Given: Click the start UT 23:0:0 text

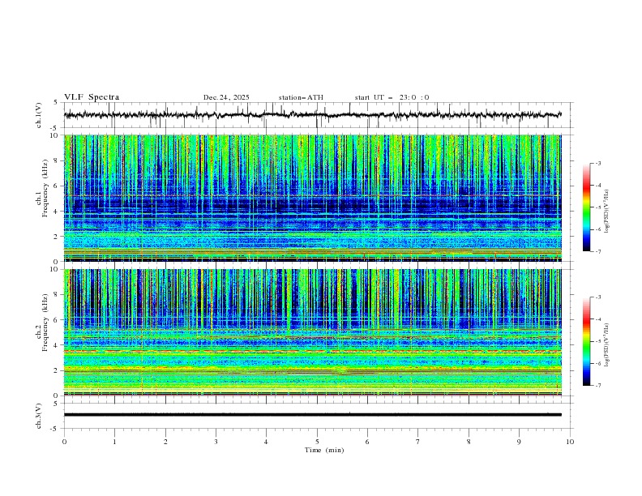Looking at the screenshot, I should click(x=392, y=97).
